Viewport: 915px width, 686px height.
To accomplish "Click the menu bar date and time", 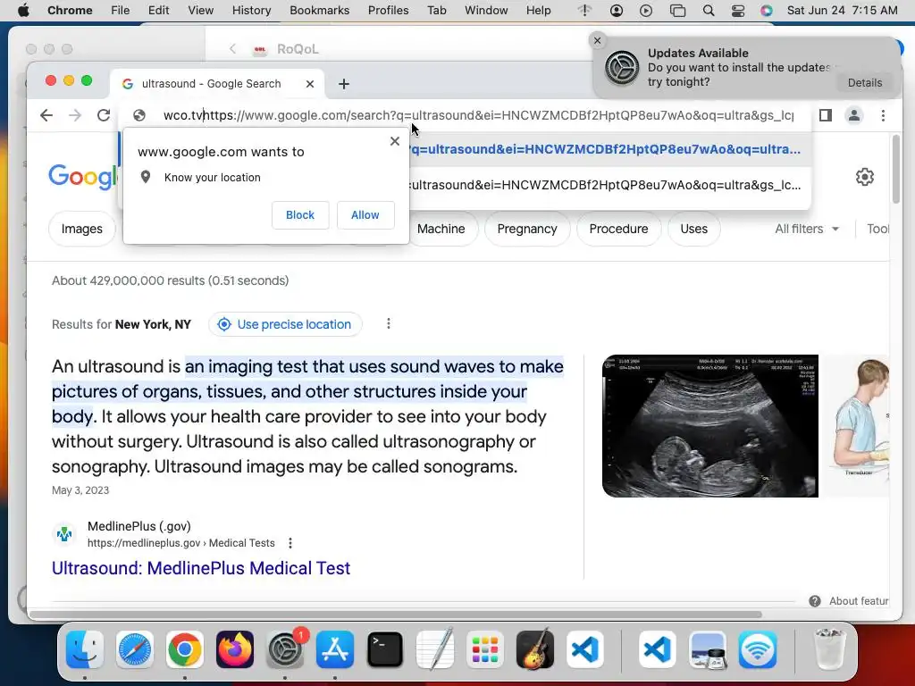I will (842, 11).
